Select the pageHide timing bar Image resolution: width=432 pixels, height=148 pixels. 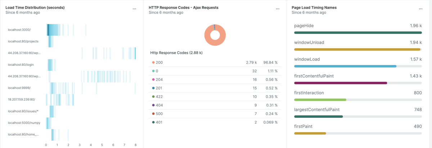coord(357,33)
